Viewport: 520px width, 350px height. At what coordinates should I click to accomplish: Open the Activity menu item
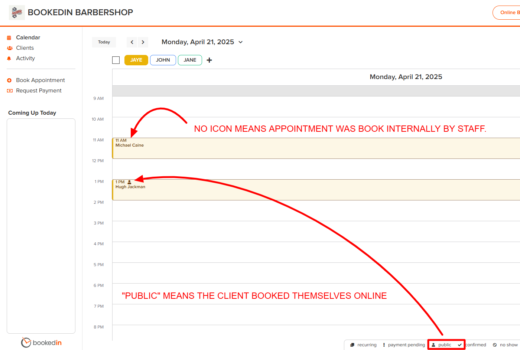26,58
